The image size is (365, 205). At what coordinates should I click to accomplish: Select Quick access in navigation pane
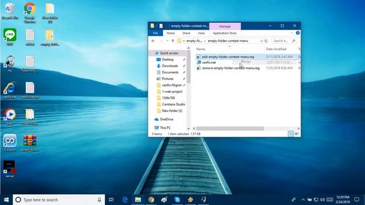169,53
